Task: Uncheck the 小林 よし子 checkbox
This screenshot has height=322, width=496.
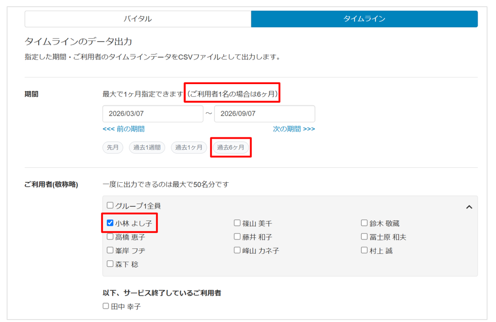Action: coord(110,223)
